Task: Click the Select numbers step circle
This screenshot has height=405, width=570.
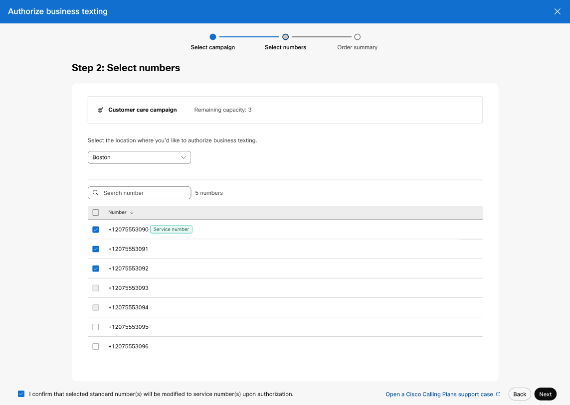Action: pyautogui.click(x=285, y=37)
